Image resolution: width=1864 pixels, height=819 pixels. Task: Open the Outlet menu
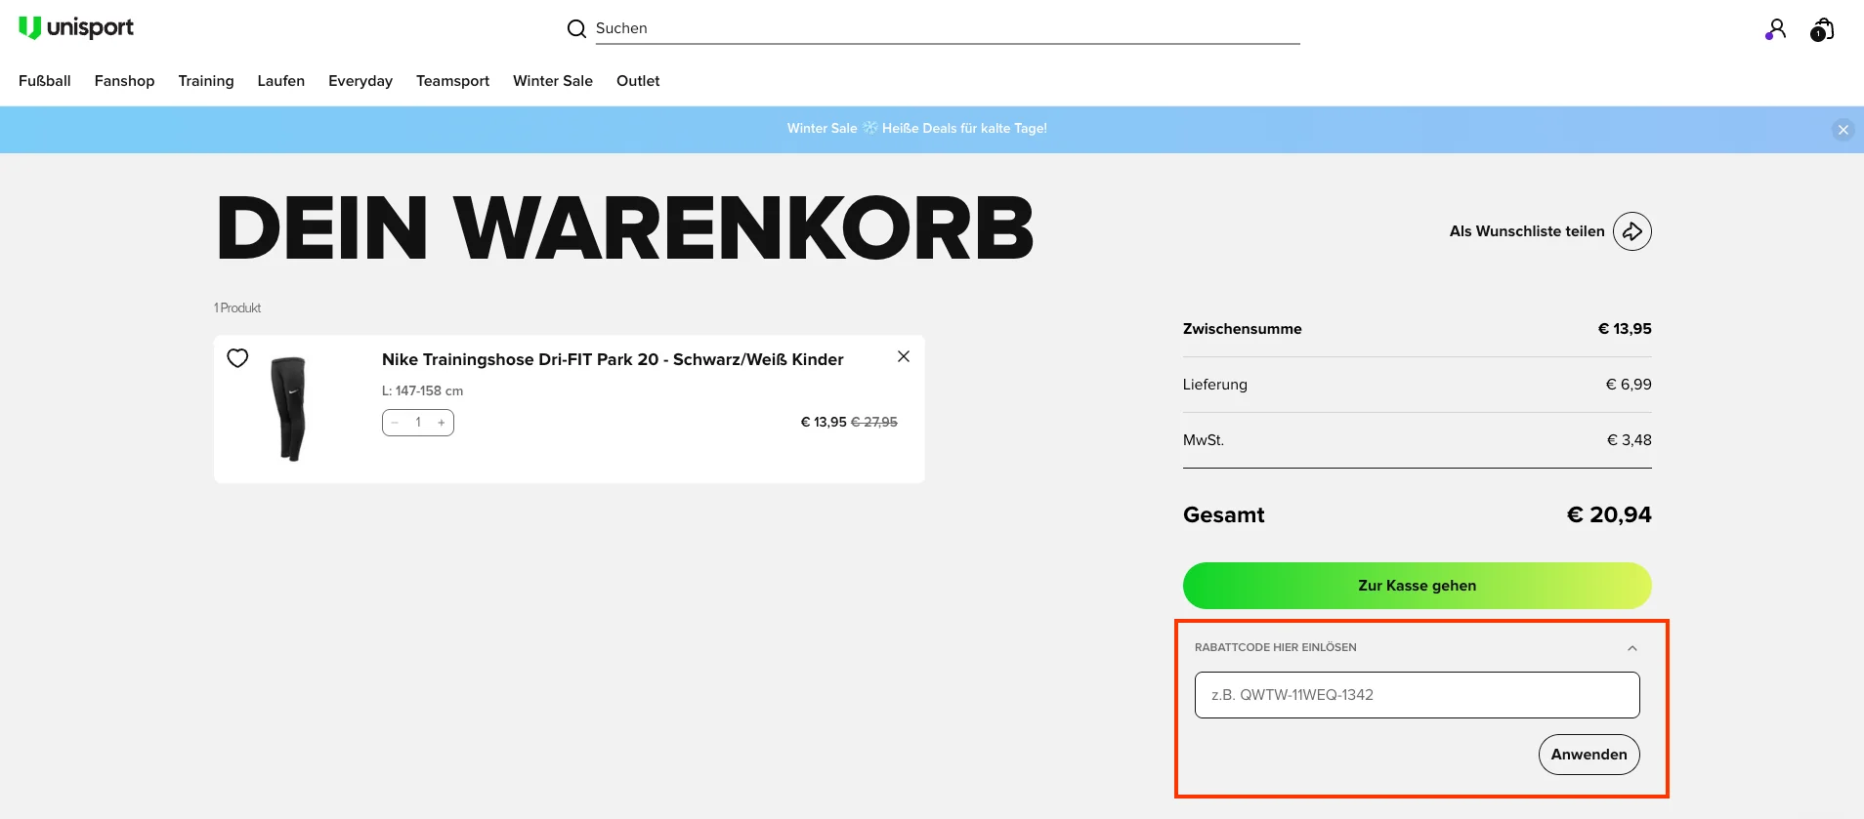(638, 81)
